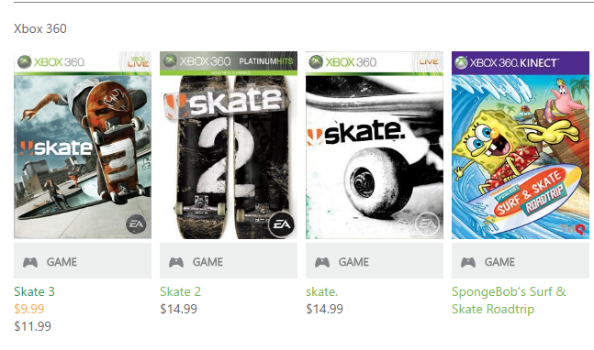Click the Skate 2 title link
Viewport: 594px width, 350px height.
pos(180,291)
